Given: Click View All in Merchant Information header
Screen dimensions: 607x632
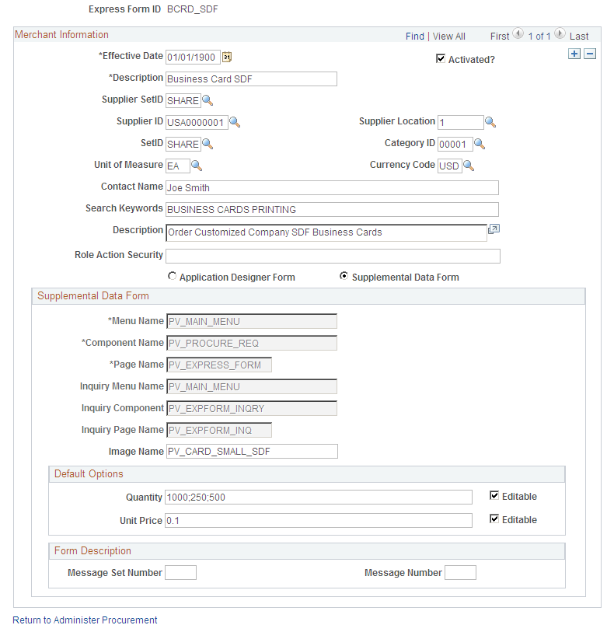Looking at the screenshot, I should pyautogui.click(x=448, y=36).
